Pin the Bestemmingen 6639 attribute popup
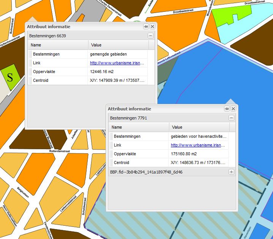Viewport: 273px width, 239px height. pos(146,27)
